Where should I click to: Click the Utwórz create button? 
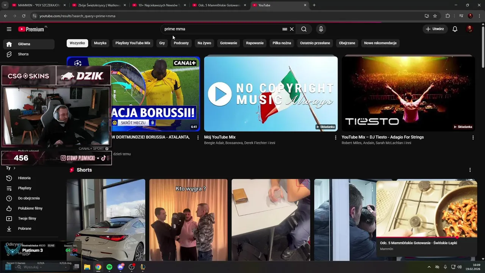435,29
